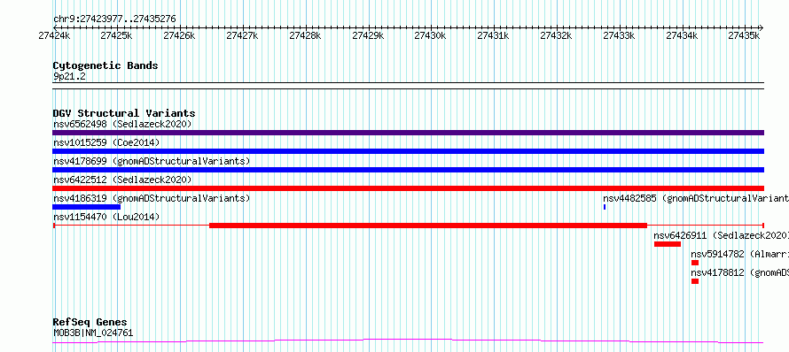The image size is (789, 352).
Task: Select the Cytogenetic Bands track title
Action: pos(105,65)
